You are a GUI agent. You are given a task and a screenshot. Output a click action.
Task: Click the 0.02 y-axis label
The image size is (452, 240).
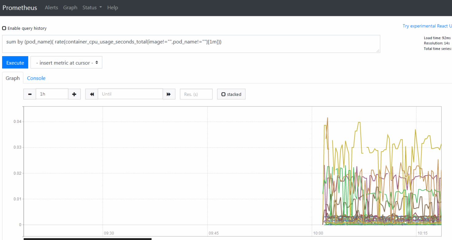pos(18,173)
